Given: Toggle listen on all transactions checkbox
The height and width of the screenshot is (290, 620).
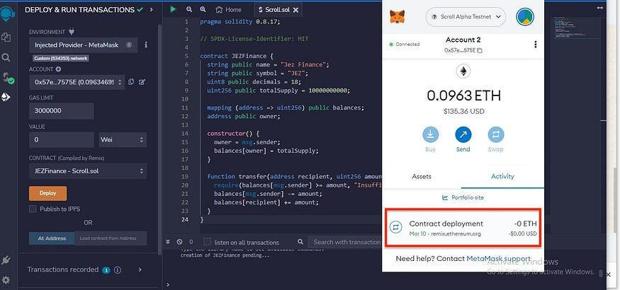Looking at the screenshot, I should click(x=207, y=242).
